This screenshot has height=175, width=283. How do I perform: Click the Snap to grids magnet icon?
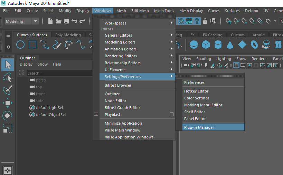(x=228, y=21)
